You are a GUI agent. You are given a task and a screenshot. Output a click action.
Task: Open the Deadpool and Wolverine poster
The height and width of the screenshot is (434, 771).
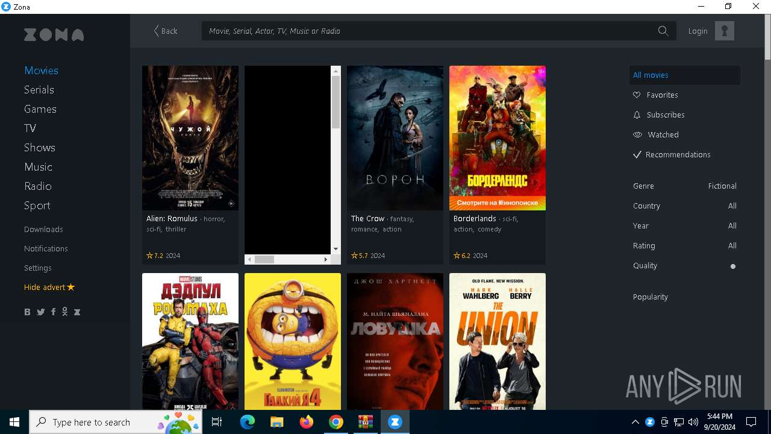click(190, 341)
